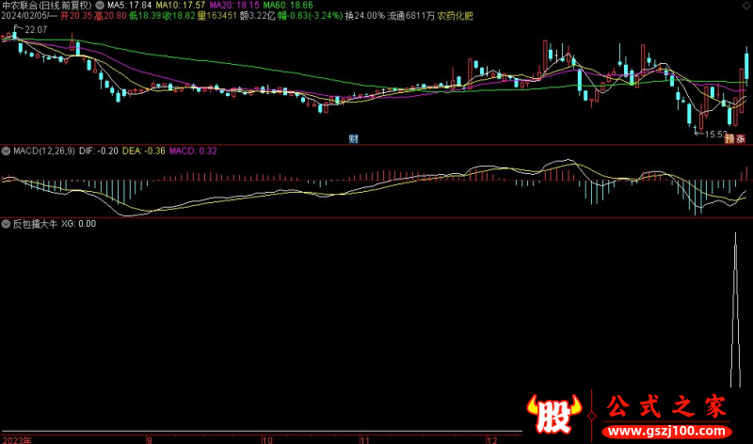Click the MA20: 18.15 label
Screen dimensions: 753x444
[x=234, y=6]
